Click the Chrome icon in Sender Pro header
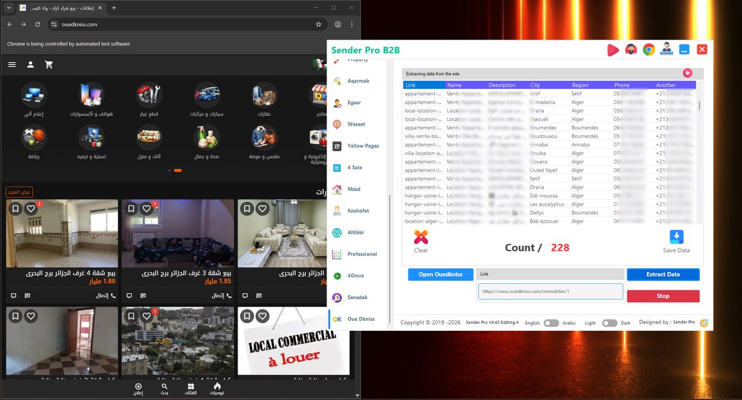 click(x=649, y=50)
